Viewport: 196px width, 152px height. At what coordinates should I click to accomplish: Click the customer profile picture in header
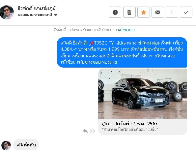coord(7,12)
